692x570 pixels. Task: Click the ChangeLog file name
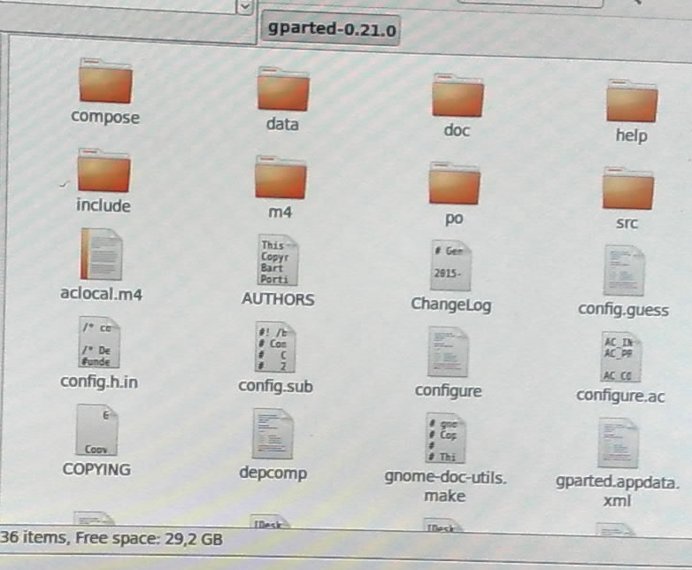451,304
